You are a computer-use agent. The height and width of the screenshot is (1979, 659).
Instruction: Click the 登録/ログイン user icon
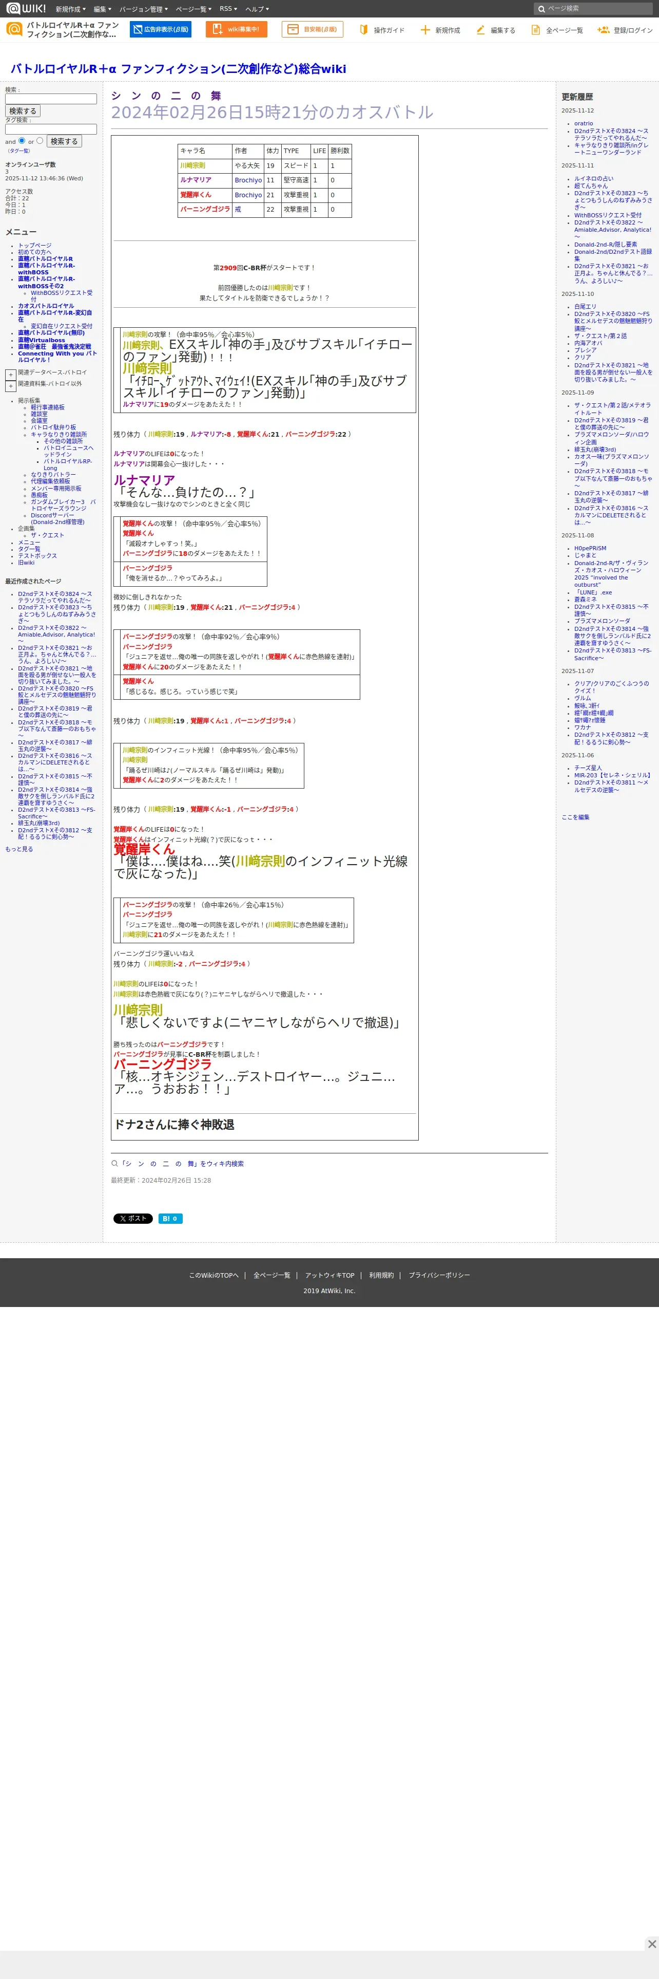603,30
